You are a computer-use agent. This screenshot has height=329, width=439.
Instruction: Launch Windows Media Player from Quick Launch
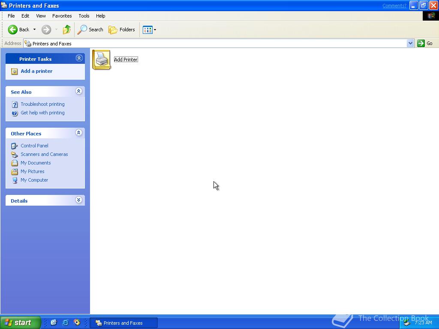pyautogui.click(x=77, y=323)
